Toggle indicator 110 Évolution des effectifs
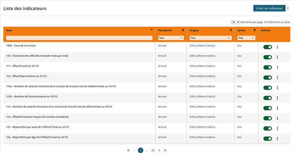The height and width of the screenshot is (153, 293). click(268, 57)
